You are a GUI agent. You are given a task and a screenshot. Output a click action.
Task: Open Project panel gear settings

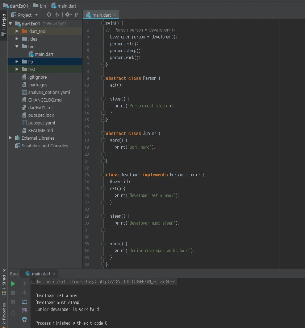click(x=67, y=15)
